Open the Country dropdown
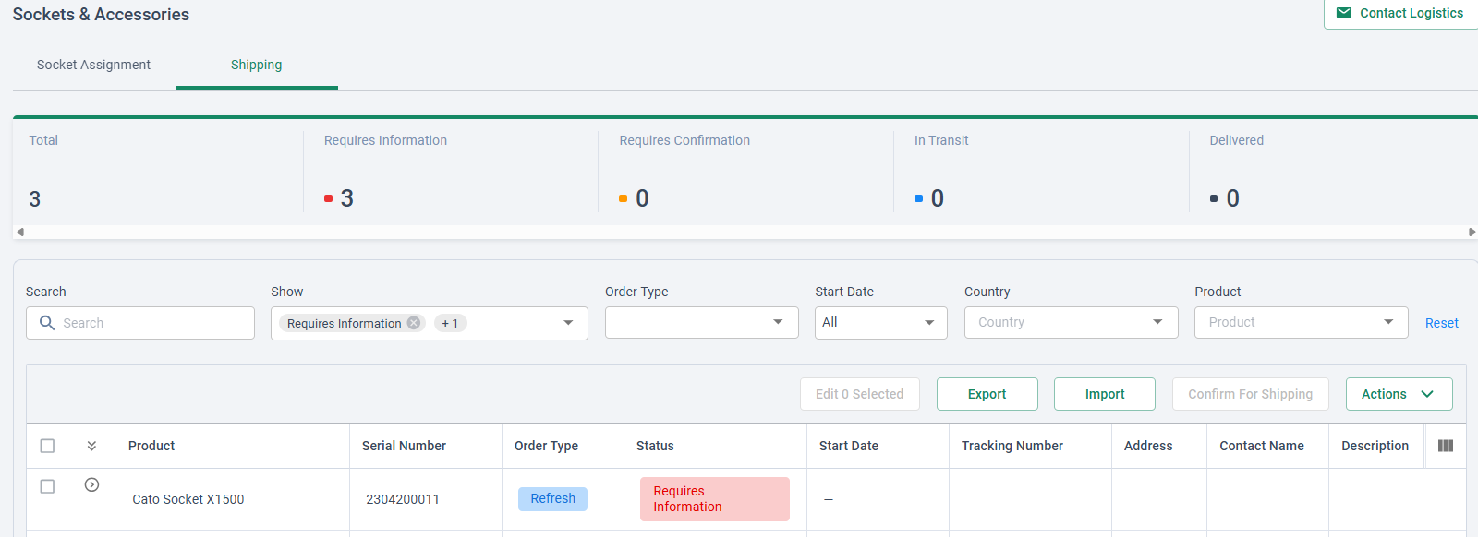Screen dimensions: 1478x537 (1072, 322)
